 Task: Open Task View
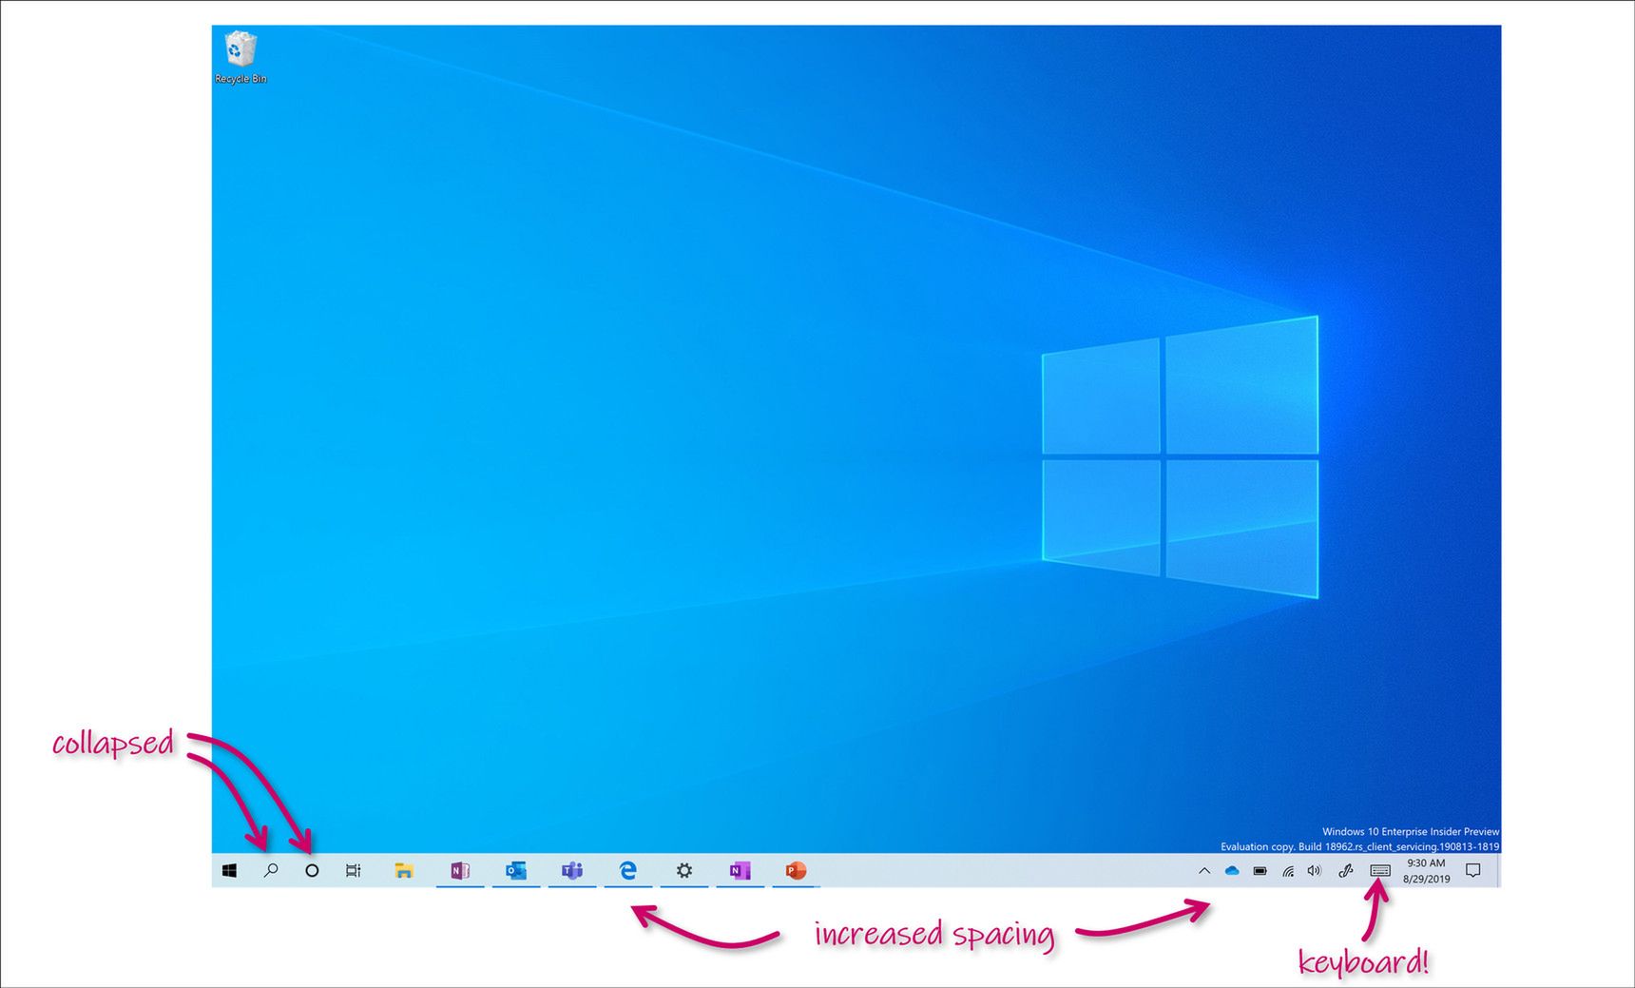tap(354, 870)
